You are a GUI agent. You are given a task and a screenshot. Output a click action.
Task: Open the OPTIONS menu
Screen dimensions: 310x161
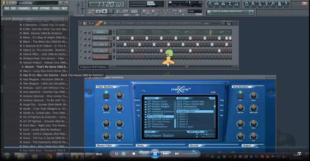point(45,8)
